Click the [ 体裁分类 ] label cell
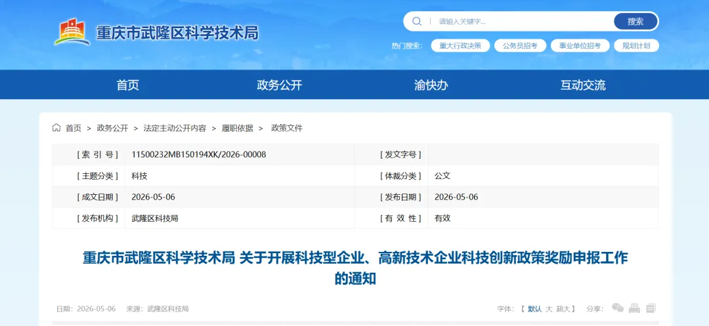Screen dimensions: 709x326 (x=391, y=176)
